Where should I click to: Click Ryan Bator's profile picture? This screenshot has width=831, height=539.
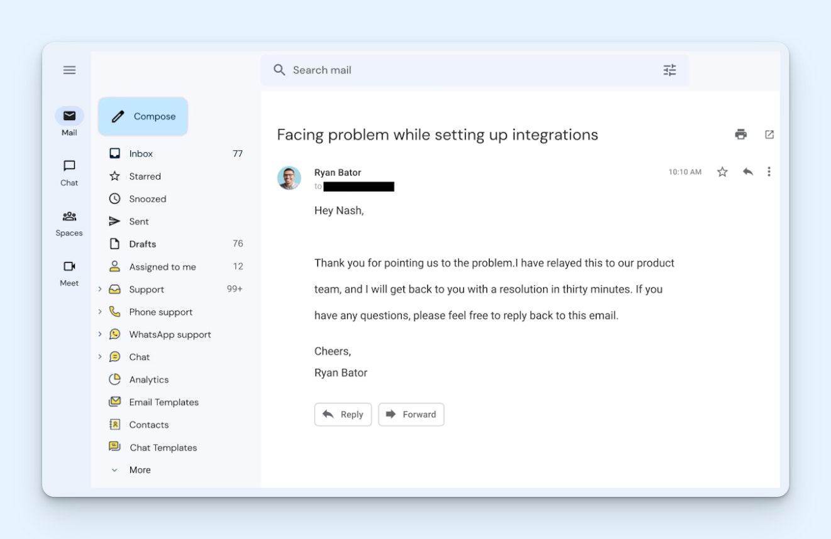[x=289, y=178]
